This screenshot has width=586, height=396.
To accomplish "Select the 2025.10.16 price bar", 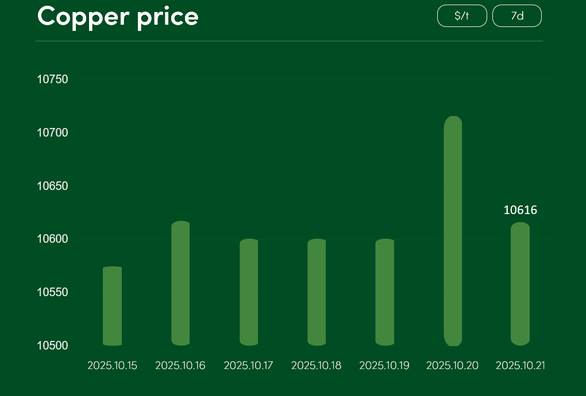I will click(180, 284).
